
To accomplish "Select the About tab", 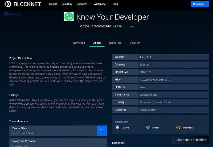I will point(97,43).
